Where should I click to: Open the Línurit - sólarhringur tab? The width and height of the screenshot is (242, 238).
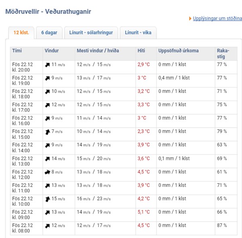[x=91, y=33]
